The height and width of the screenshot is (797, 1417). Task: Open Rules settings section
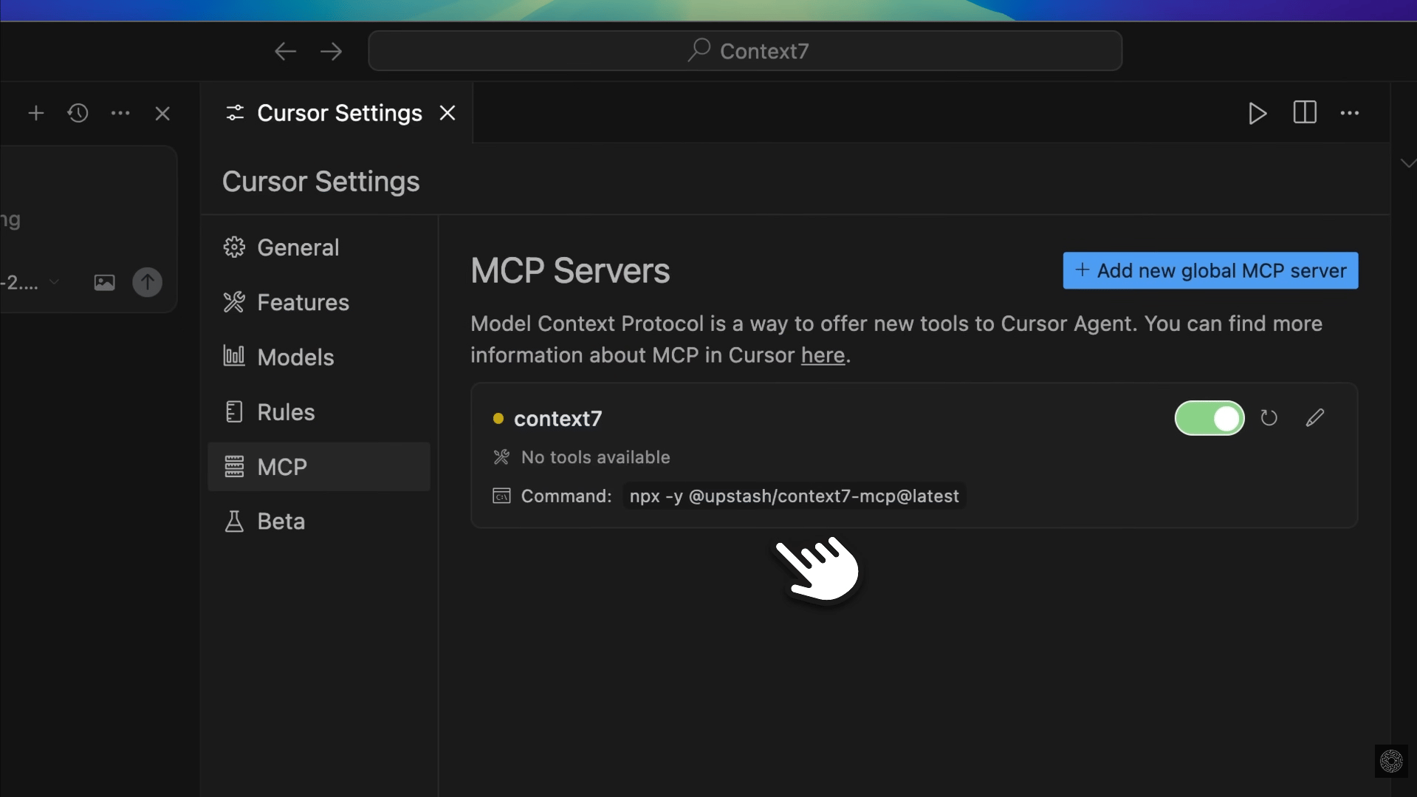tap(319, 412)
